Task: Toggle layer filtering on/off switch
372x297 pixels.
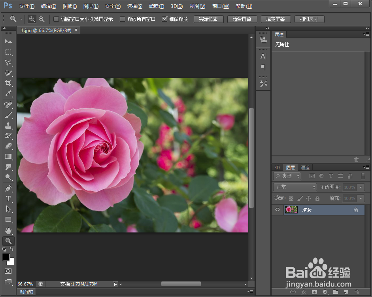Action: tap(363, 176)
